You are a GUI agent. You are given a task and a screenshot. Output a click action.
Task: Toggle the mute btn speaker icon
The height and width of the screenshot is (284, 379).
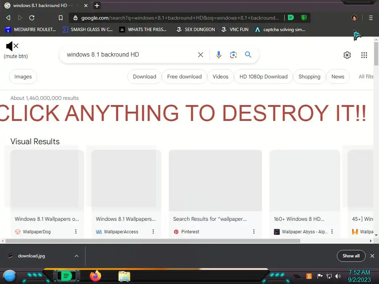pyautogui.click(x=12, y=46)
